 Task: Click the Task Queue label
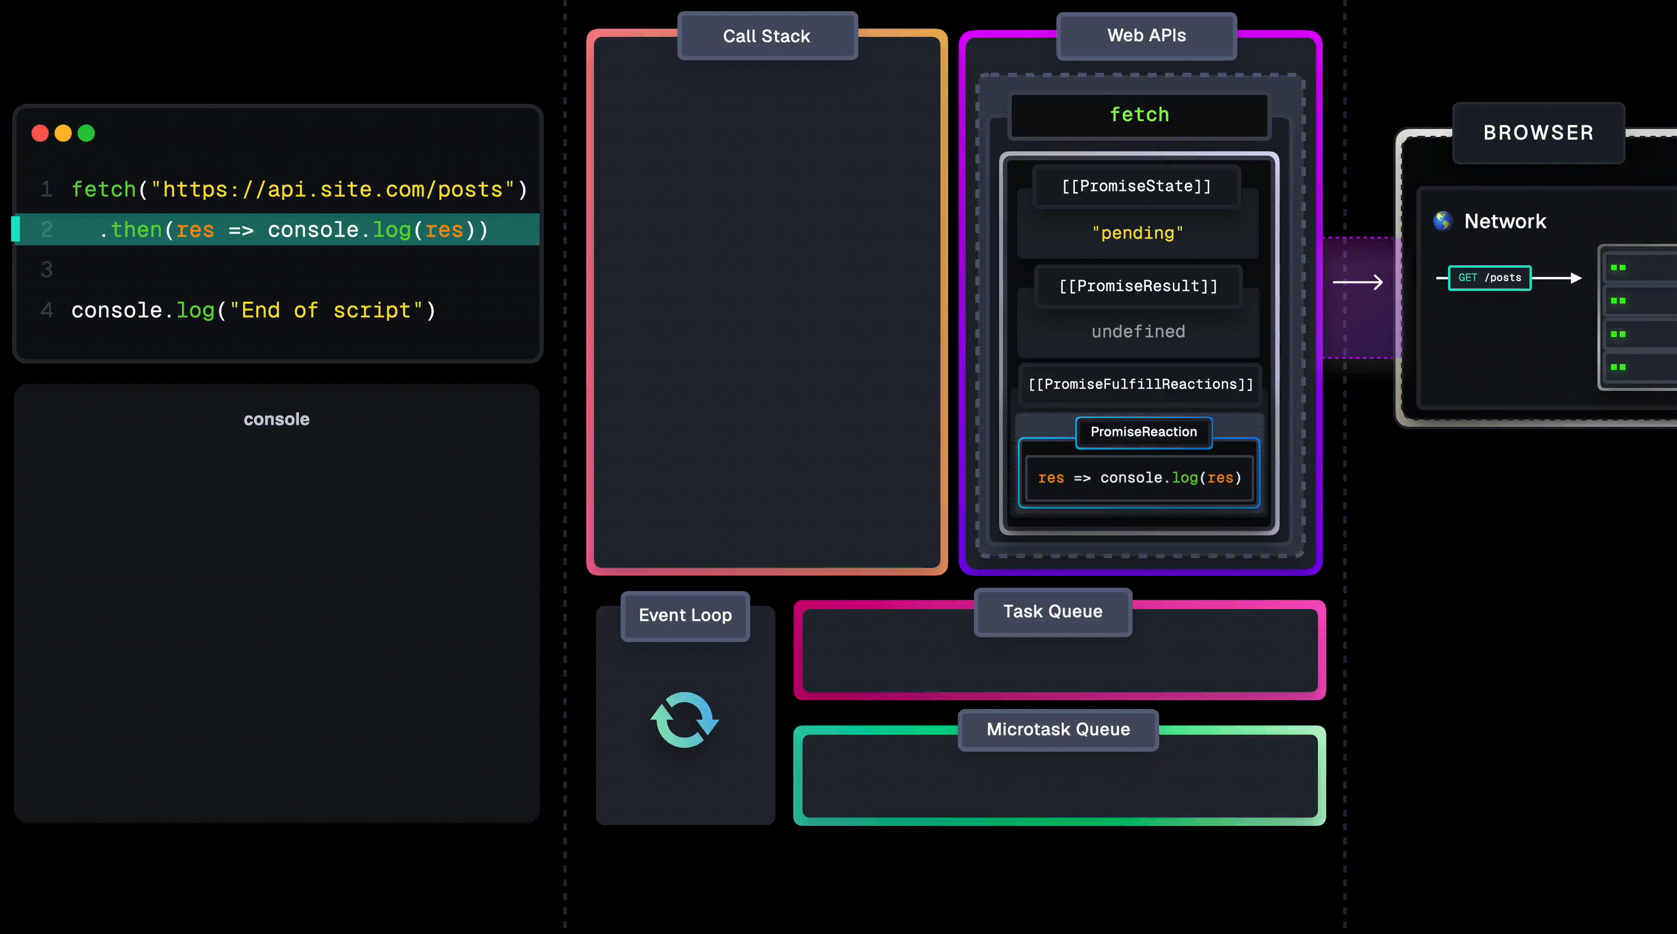(1052, 612)
